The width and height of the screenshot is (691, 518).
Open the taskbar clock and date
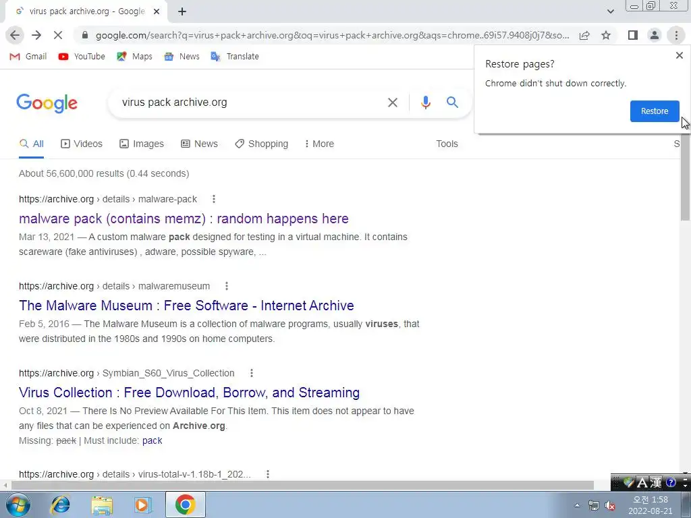(x=650, y=505)
